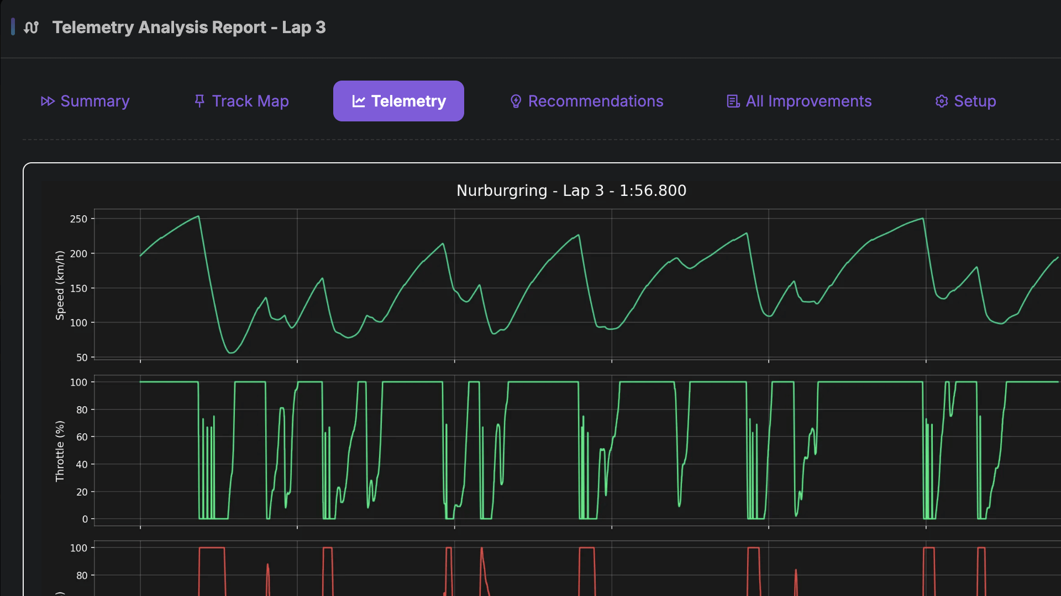
Task: Click the pin icon next to Track Map
Action: click(x=199, y=101)
